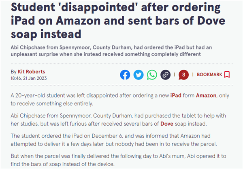Share the article on Facebook
This screenshot has width=243, height=169.
(125, 75)
